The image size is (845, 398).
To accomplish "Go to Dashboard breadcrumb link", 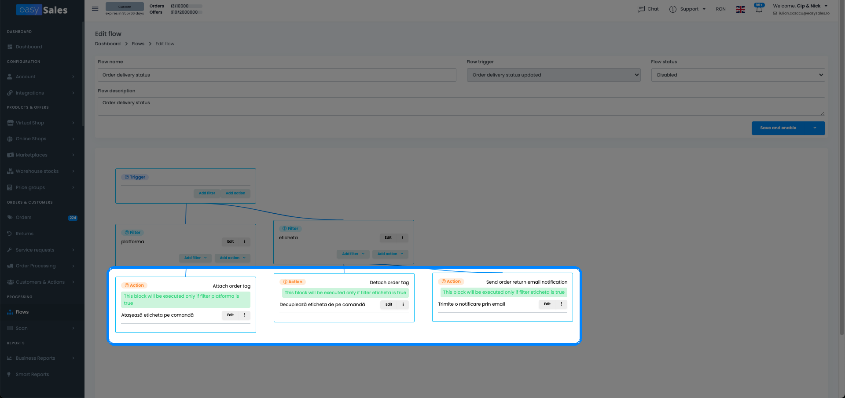I will 108,44.
